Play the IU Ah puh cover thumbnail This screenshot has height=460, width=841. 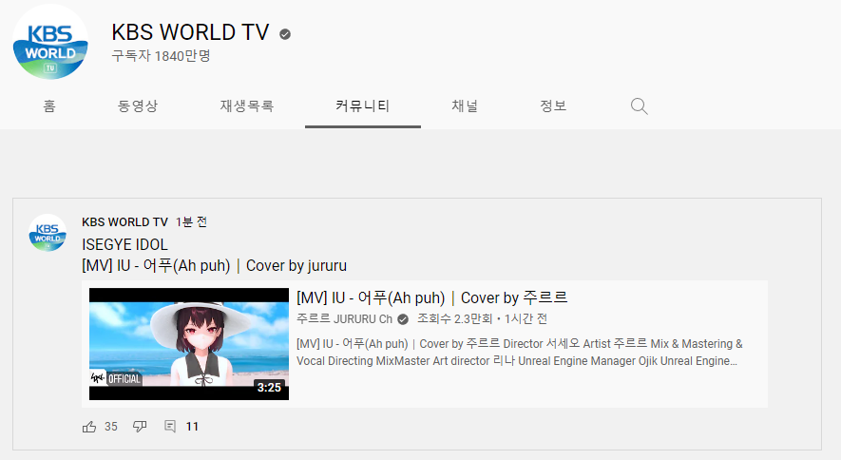189,344
